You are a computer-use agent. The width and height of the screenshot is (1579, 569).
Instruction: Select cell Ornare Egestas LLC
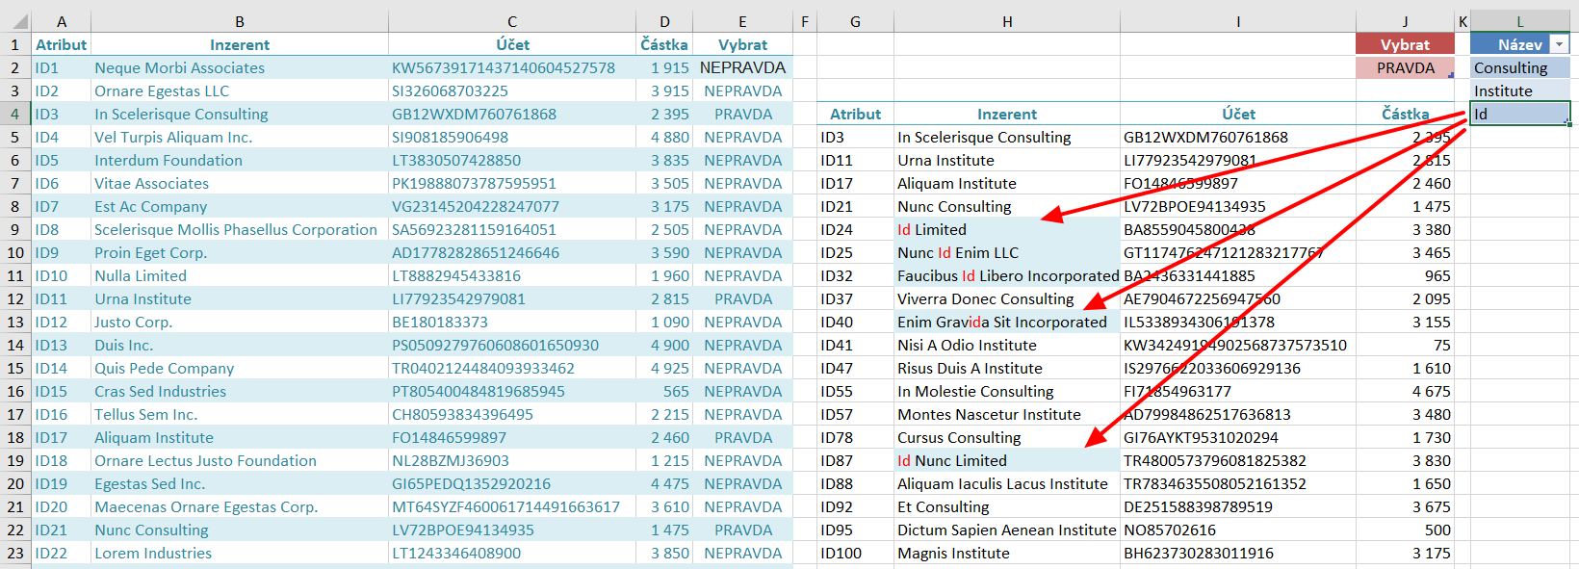(x=240, y=91)
